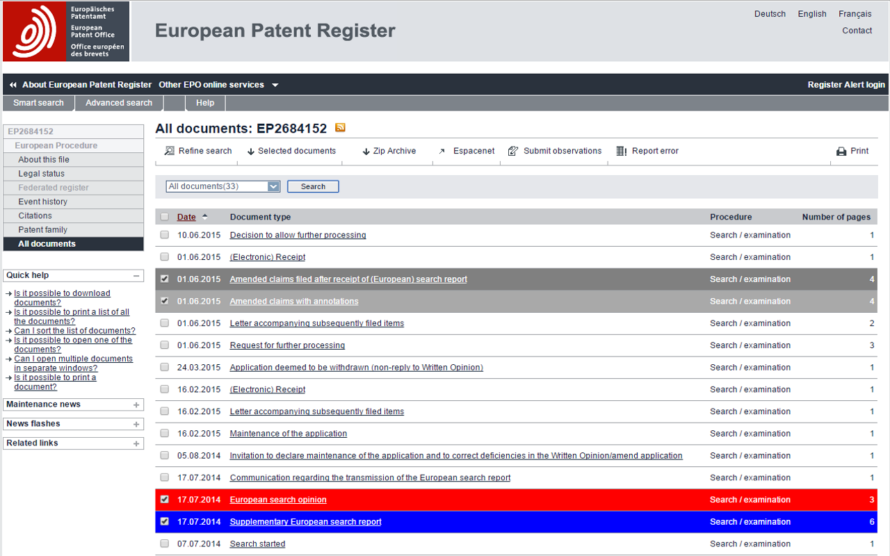Click the Refine search icon

170,152
